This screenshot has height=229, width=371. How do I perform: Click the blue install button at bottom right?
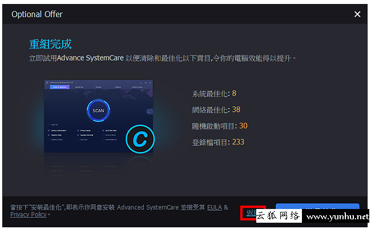pos(317,207)
